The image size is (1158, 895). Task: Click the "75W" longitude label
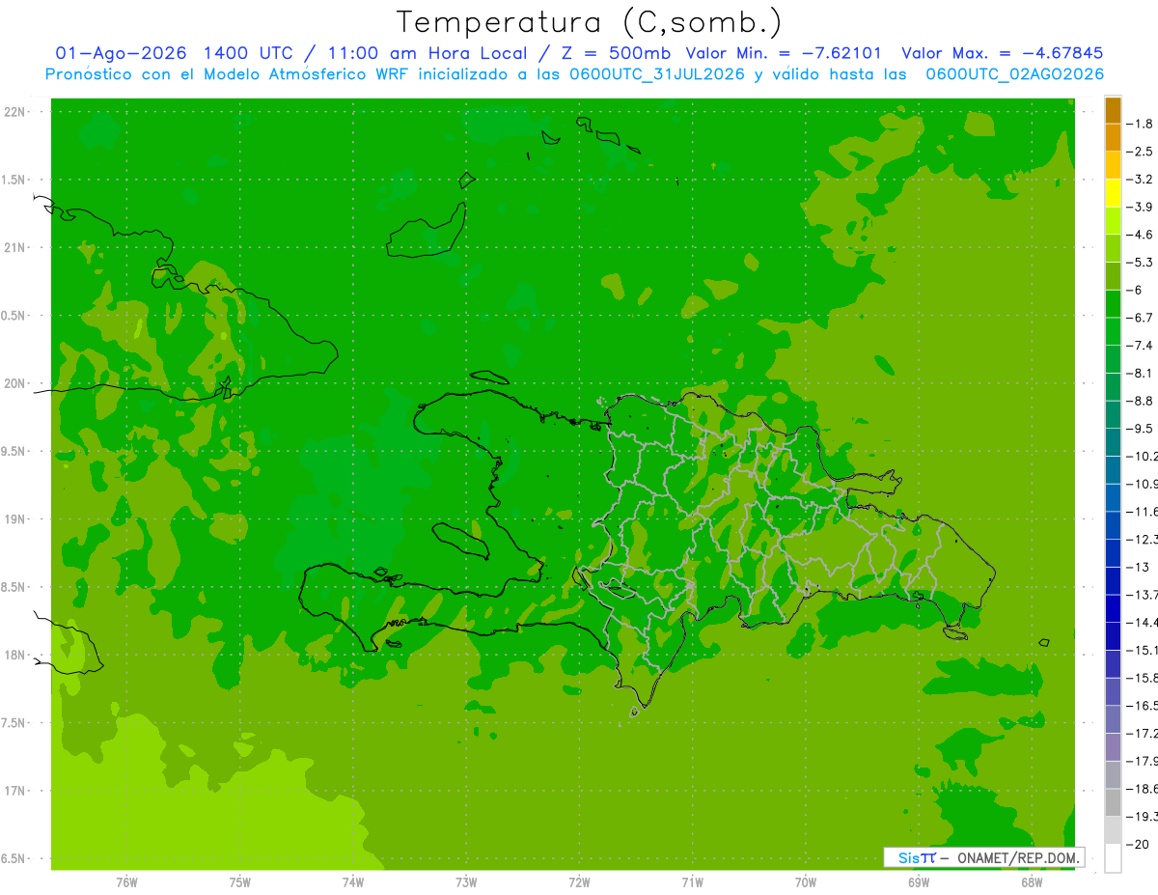point(240,882)
